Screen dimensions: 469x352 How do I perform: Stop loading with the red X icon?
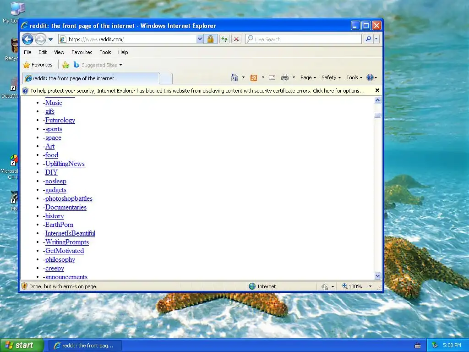pyautogui.click(x=236, y=39)
